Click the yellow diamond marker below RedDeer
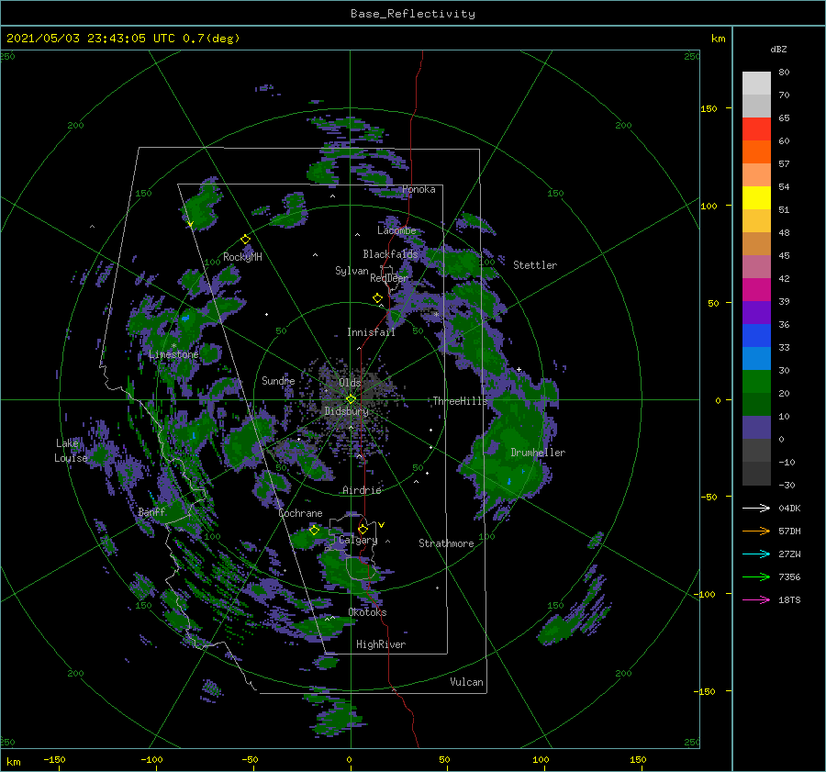The width and height of the screenshot is (826, 772). click(378, 298)
